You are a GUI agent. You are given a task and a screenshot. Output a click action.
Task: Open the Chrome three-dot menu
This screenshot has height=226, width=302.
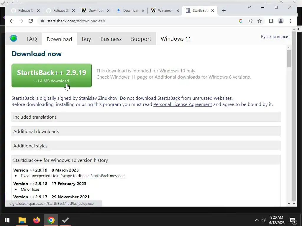(290, 21)
